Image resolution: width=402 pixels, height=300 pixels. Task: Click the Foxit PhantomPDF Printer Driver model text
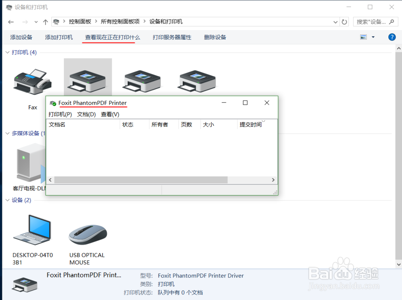pyautogui.click(x=201, y=276)
